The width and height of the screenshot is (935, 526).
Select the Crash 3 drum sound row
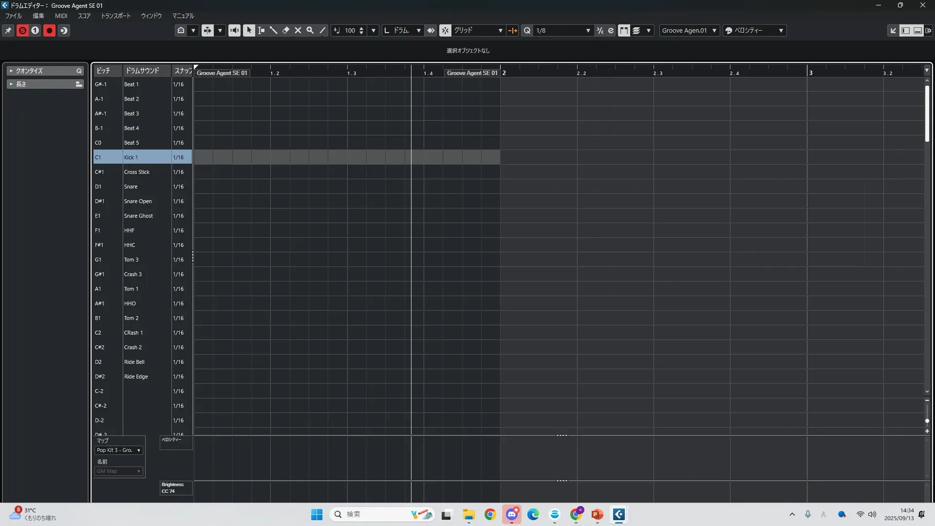pyautogui.click(x=132, y=274)
